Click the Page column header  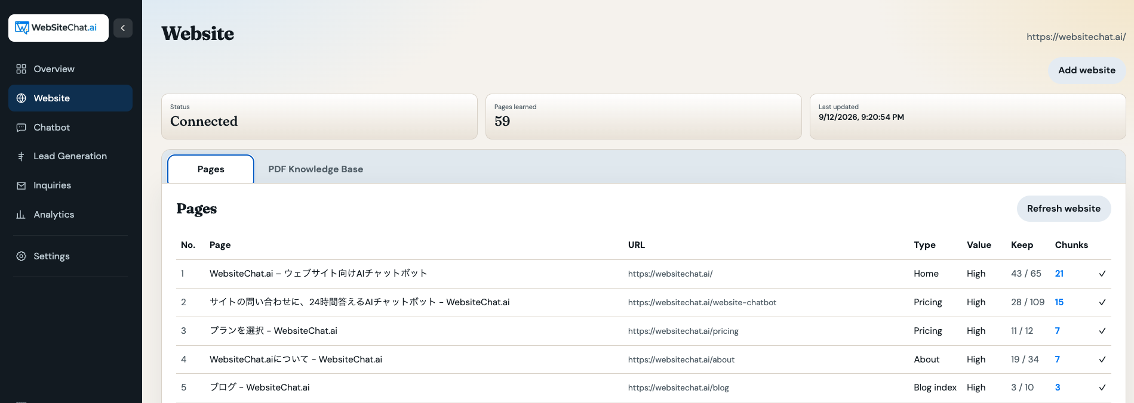[x=220, y=245]
